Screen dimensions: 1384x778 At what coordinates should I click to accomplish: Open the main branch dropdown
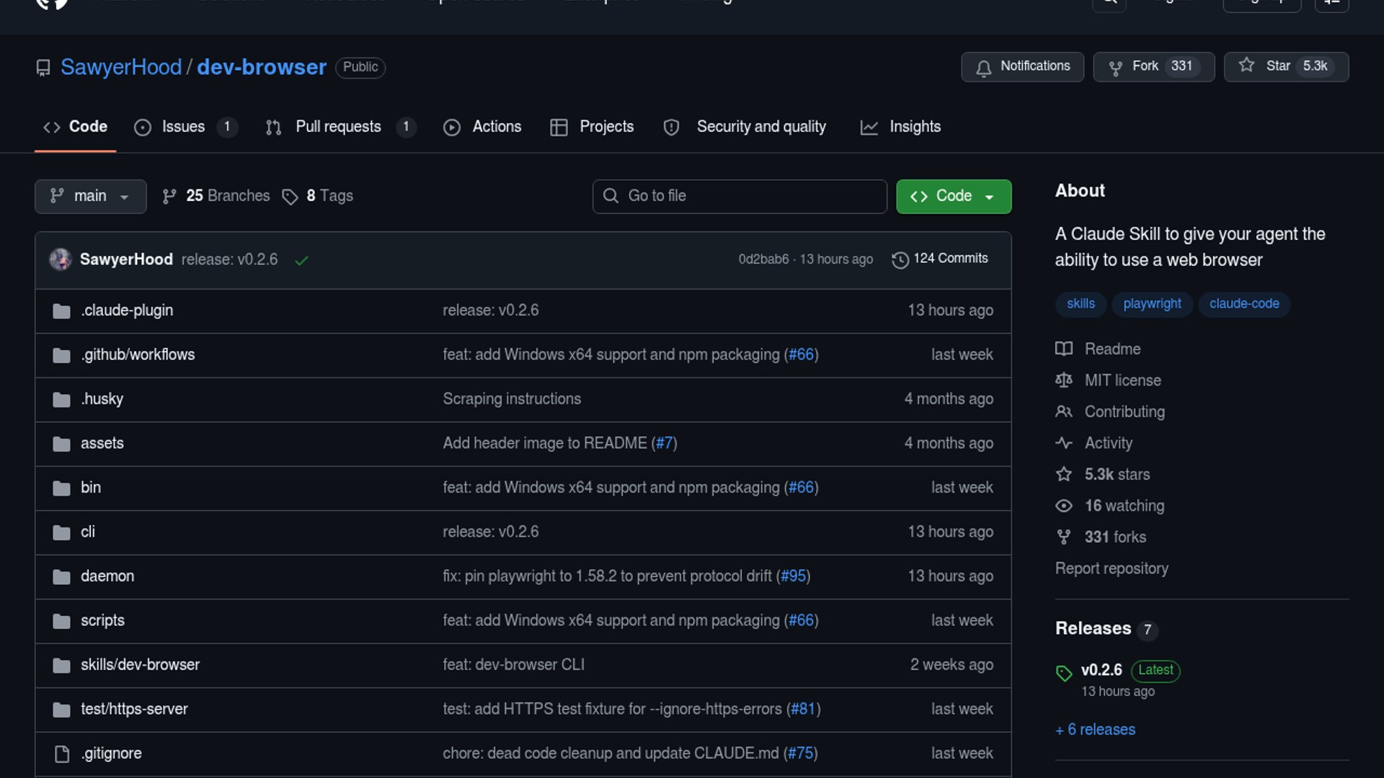(90, 197)
